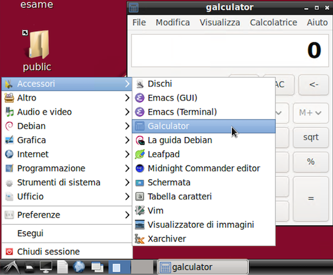Screen dimensions: 333x275
Task: Expand the Altro submenu arrow
Action: pyautogui.click(x=127, y=98)
